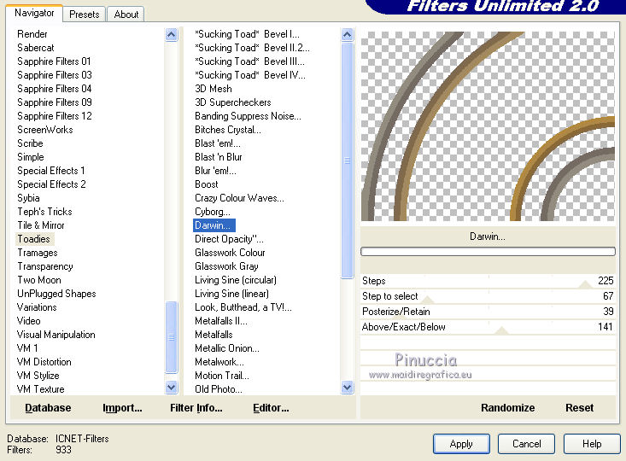
Task: Select Living Sine (circular) filter
Action: click(236, 280)
